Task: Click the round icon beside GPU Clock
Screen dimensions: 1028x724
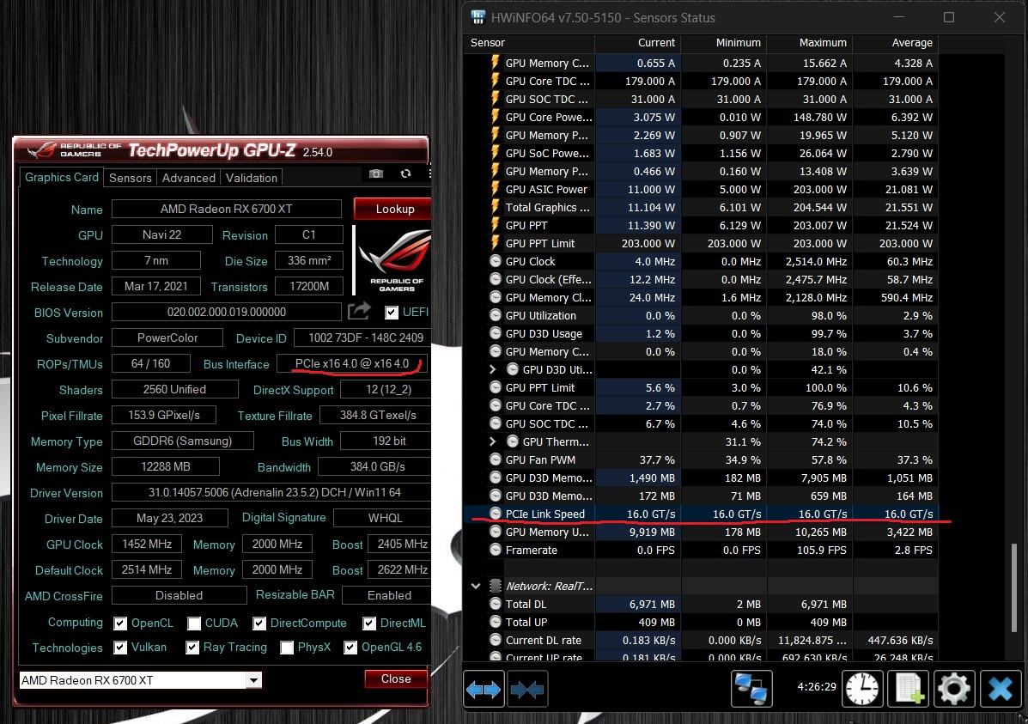Action: coord(496,261)
